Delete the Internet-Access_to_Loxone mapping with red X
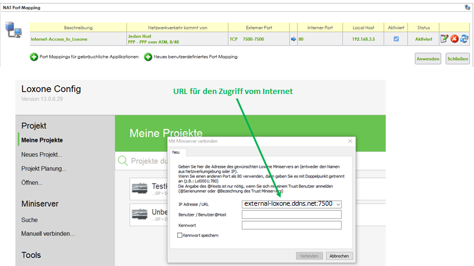 coord(454,38)
